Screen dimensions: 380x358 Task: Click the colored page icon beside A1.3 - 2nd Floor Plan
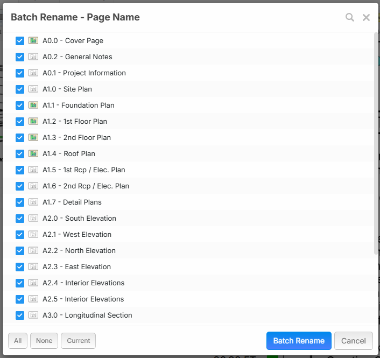point(33,137)
